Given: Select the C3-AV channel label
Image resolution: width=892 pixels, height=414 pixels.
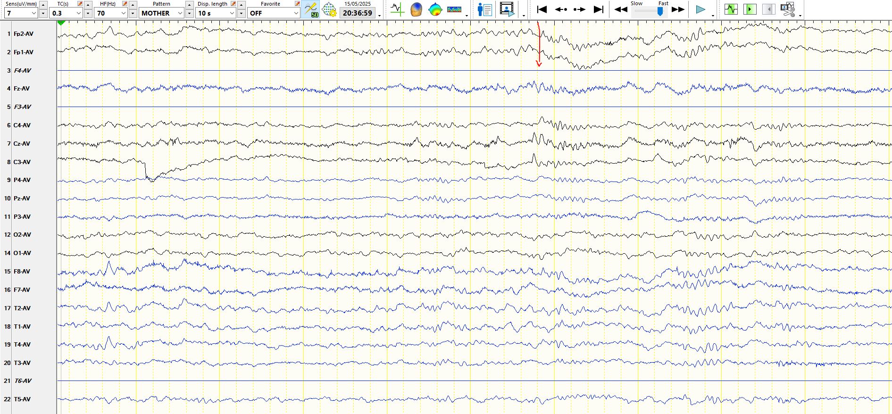Looking at the screenshot, I should (x=22, y=162).
